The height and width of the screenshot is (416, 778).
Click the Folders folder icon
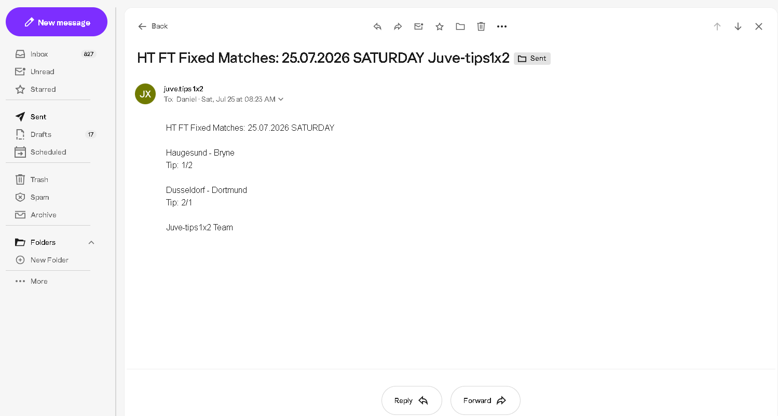pyautogui.click(x=20, y=242)
